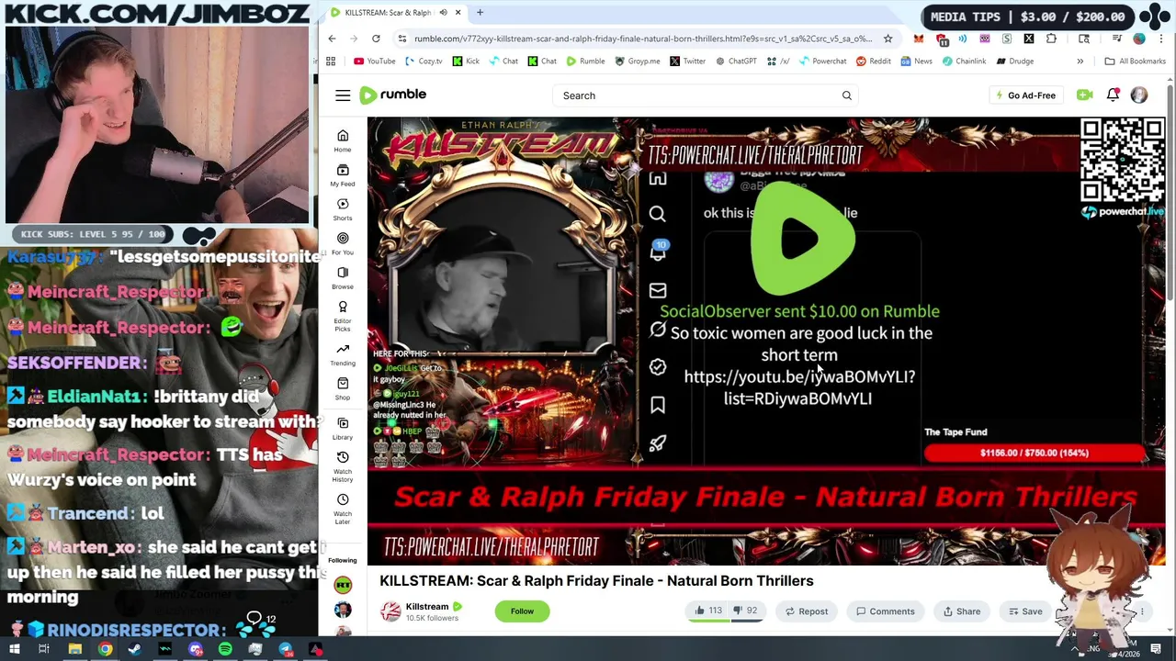Open the Powerchat bookmark
The height and width of the screenshot is (661, 1176).
pos(822,62)
